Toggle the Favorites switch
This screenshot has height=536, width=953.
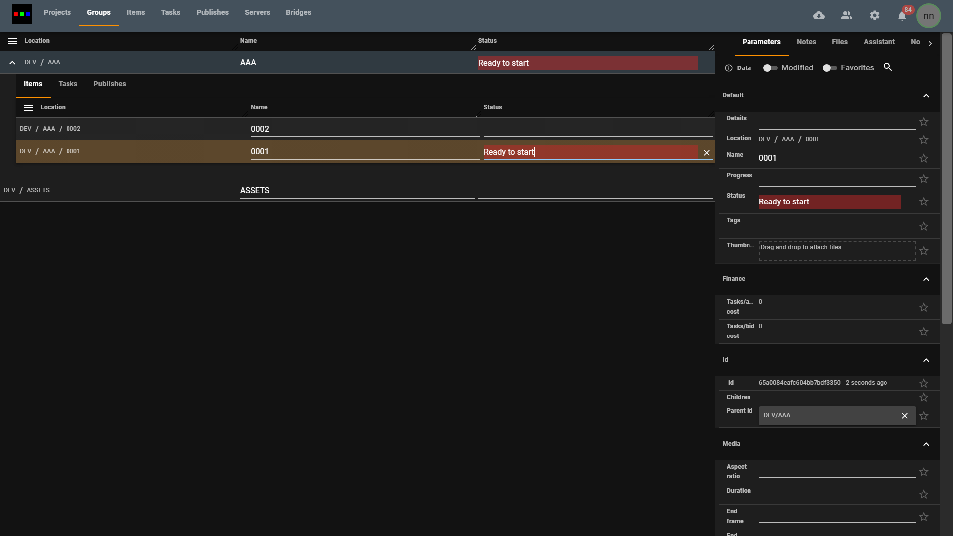(829, 68)
